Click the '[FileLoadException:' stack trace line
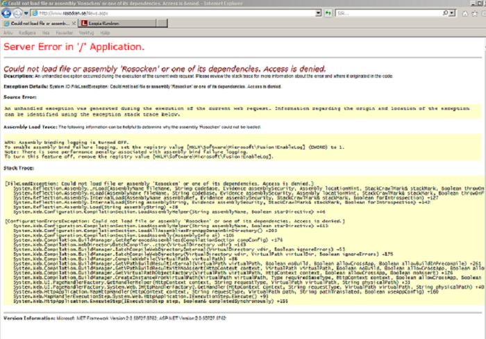The image size is (486, 339). 159,183
